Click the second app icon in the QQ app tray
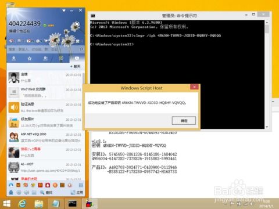Image resolution: width=279 pixels, height=209 pixels. pyautogui.click(x=19, y=185)
